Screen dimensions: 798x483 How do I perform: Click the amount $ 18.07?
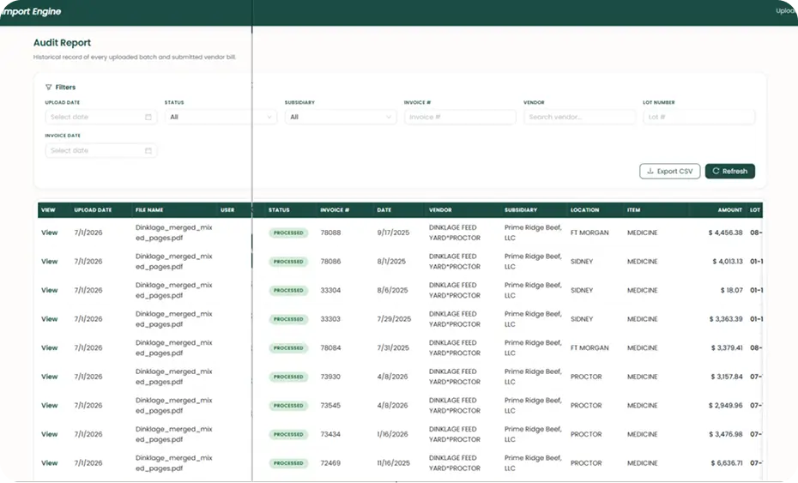731,290
